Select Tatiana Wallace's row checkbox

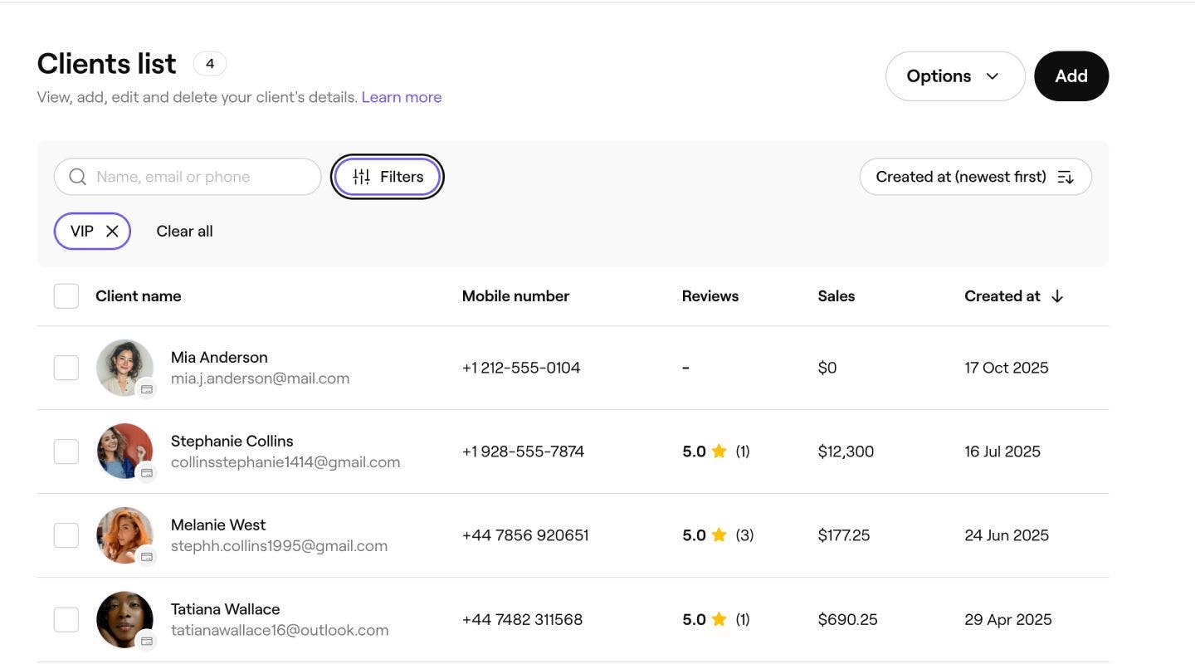pyautogui.click(x=66, y=619)
